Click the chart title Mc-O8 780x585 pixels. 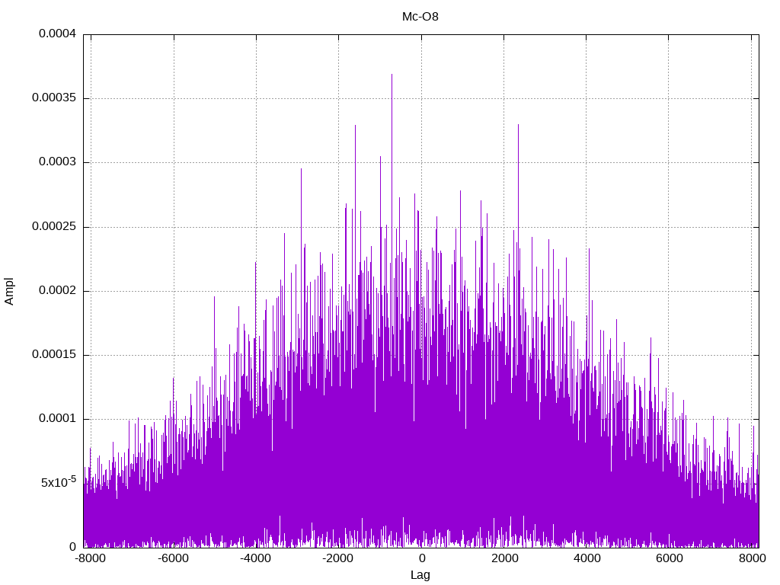[x=420, y=16]
